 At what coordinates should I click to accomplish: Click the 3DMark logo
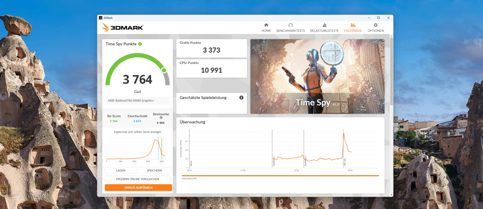122,27
